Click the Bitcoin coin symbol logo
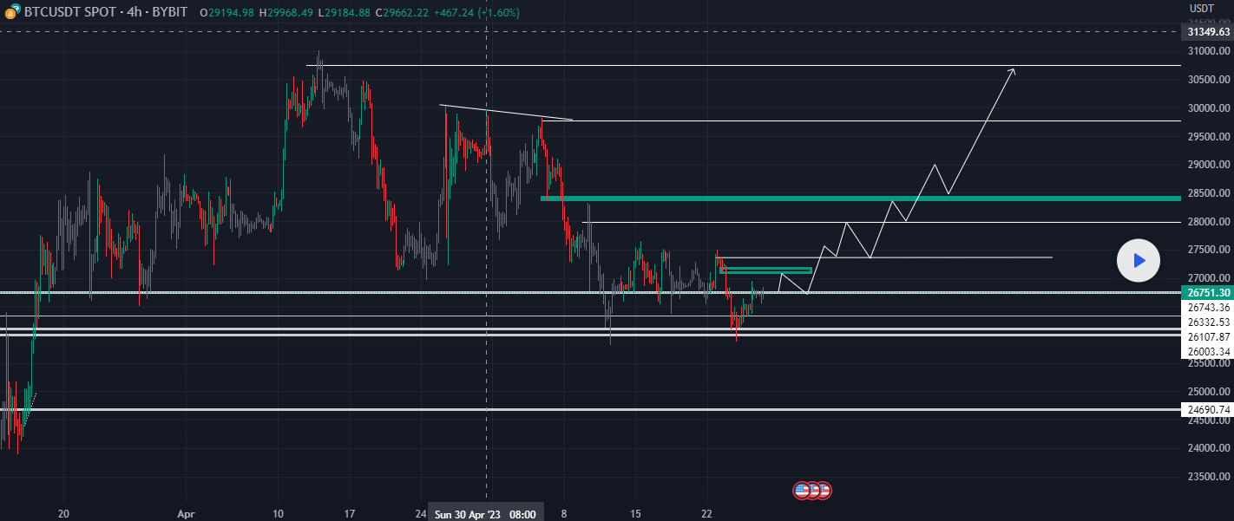Viewport: 1234px width, 521px height. pyautogui.click(x=11, y=13)
